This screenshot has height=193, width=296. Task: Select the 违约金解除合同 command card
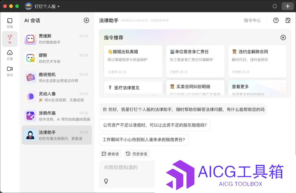coord(257,61)
